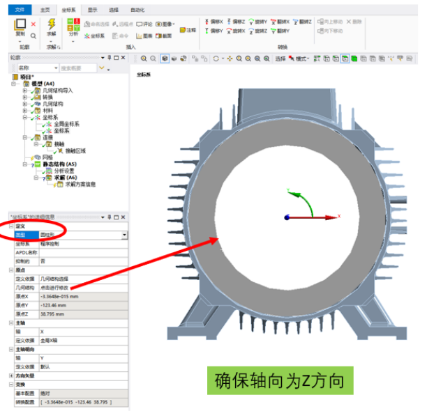Pin the 轮廓 outline panel

click(x=110, y=58)
